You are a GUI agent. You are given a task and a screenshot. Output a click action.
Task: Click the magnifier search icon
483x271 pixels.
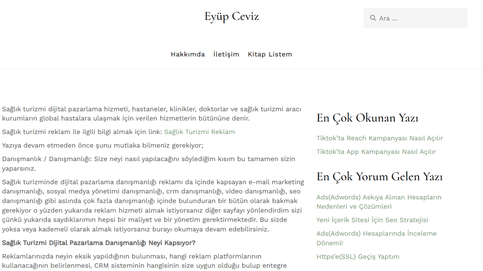373,18
